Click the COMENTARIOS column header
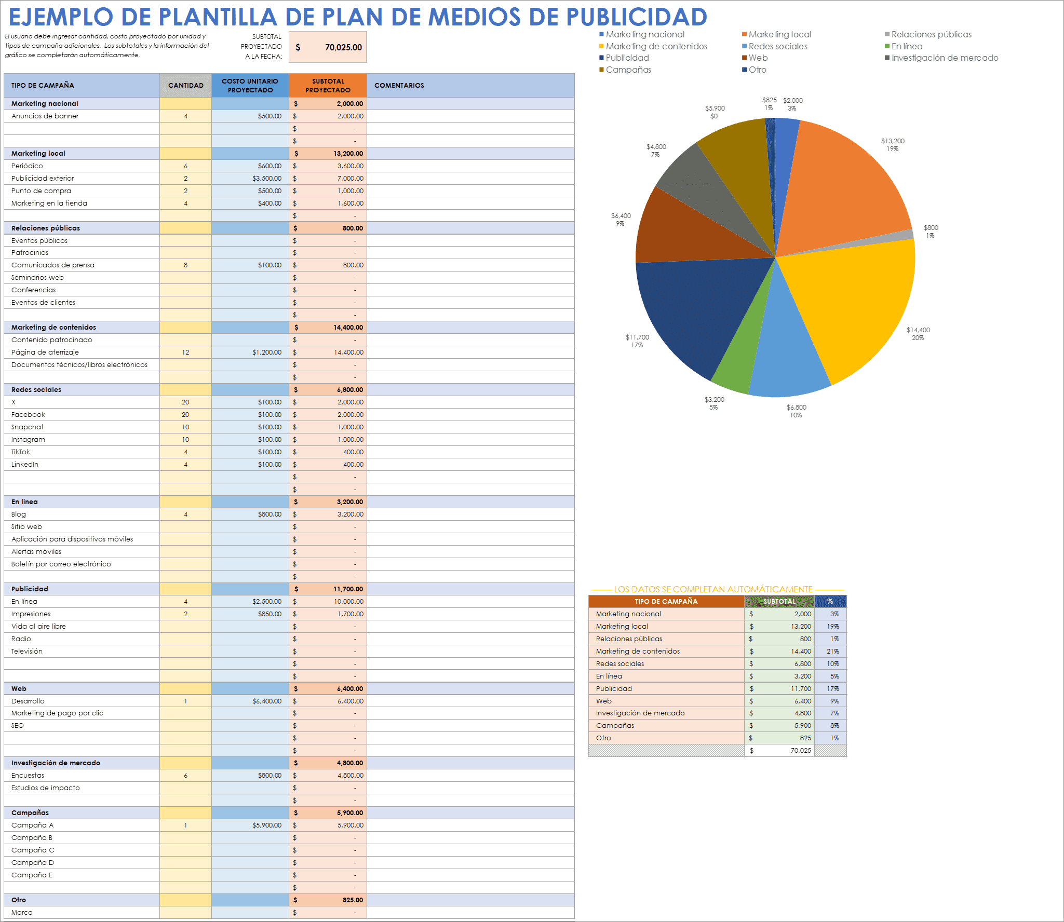1064x922 pixels. (x=470, y=85)
